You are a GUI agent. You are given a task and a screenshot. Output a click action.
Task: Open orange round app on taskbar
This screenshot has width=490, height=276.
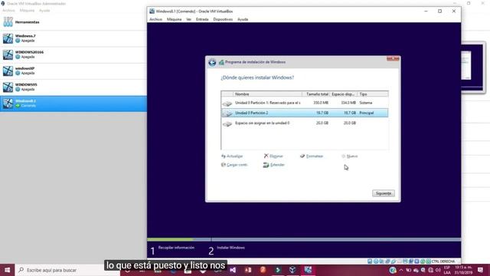coord(263,270)
